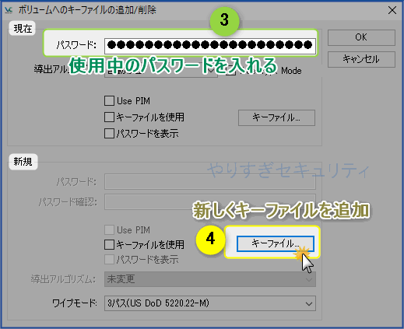Click the green step 3 badge

pyautogui.click(x=224, y=19)
